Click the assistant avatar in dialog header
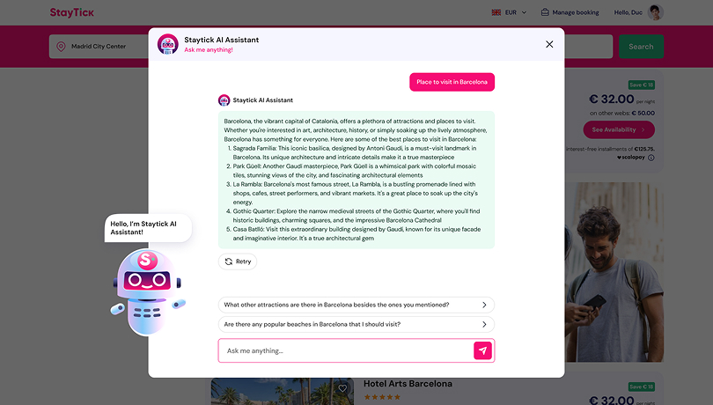 pos(168,44)
